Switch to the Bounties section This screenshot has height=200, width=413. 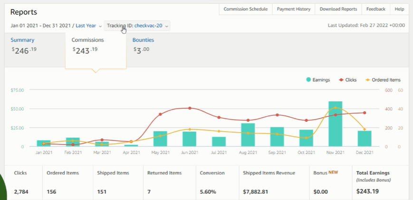(143, 40)
